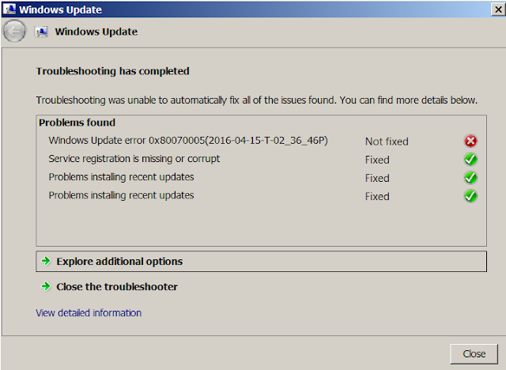The image size is (506, 370).
Task: Click the Windows Update icon beside the header title
Action: point(41,32)
